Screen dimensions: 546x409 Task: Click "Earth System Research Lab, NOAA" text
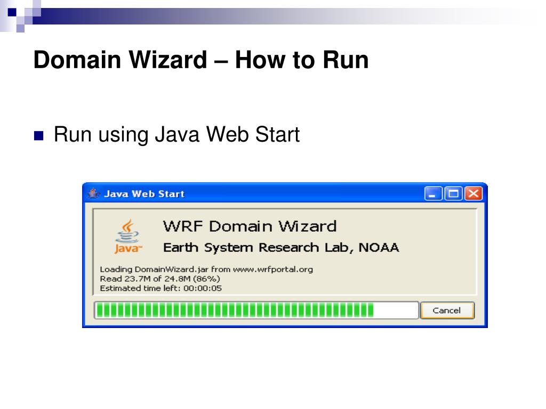click(281, 248)
